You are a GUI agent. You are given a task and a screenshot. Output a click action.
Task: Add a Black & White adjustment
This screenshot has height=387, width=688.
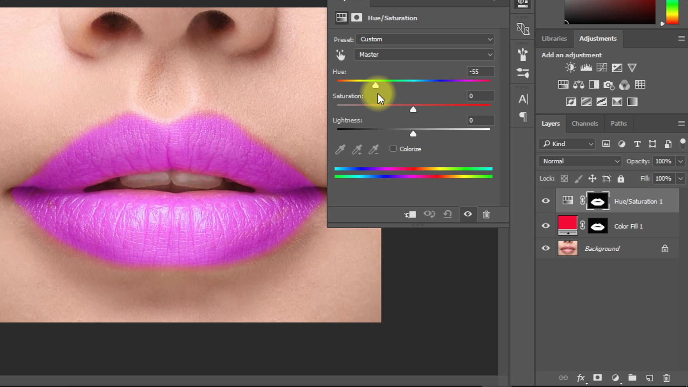click(594, 85)
